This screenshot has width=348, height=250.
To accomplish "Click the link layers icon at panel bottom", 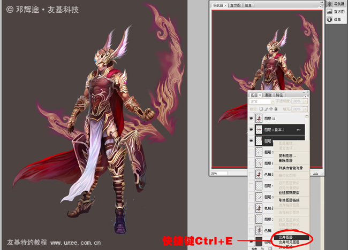I will coord(254,248).
